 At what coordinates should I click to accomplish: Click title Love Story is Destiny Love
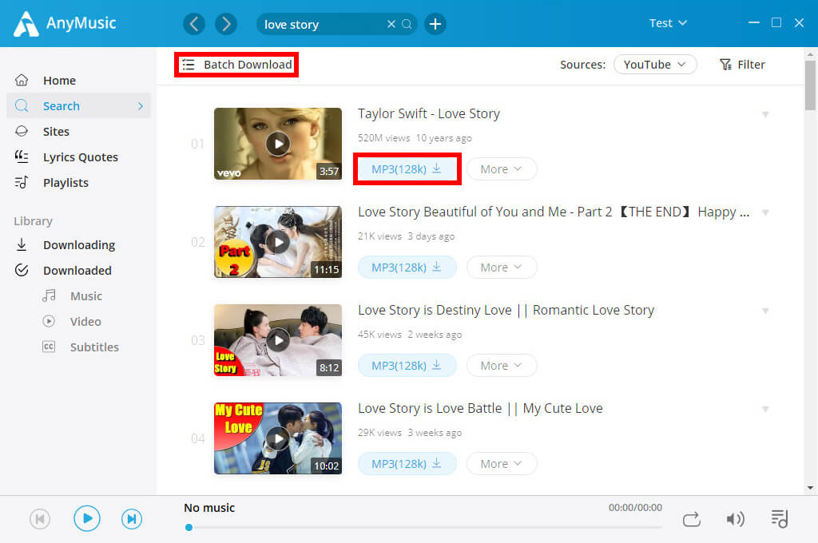[506, 311]
